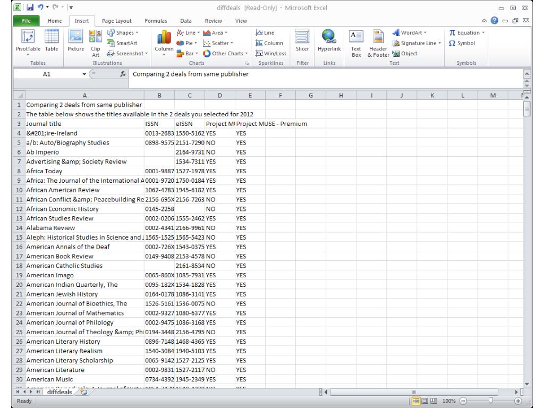Open the Charts dialog launcher

click(x=246, y=63)
